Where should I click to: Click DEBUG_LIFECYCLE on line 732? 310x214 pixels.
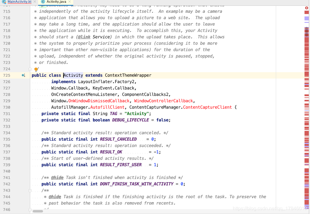131,120
